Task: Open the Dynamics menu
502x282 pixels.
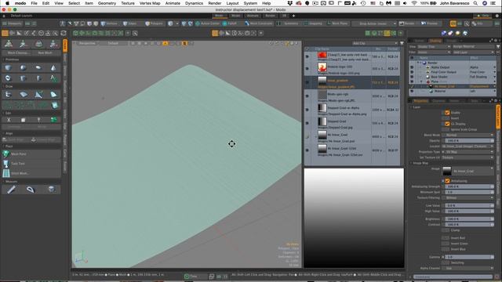Action: pyautogui.click(x=194, y=3)
